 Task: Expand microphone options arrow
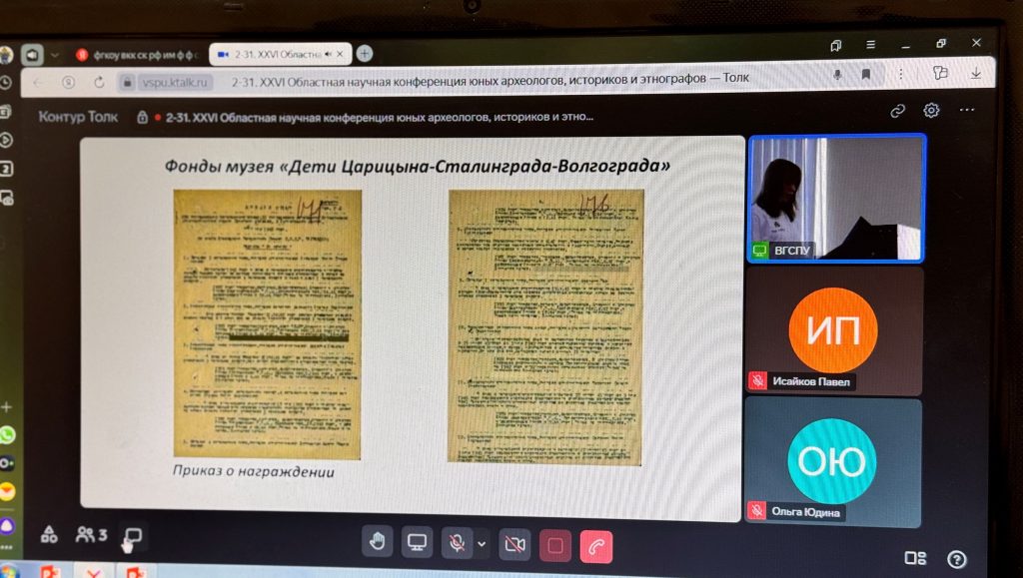pyautogui.click(x=482, y=544)
